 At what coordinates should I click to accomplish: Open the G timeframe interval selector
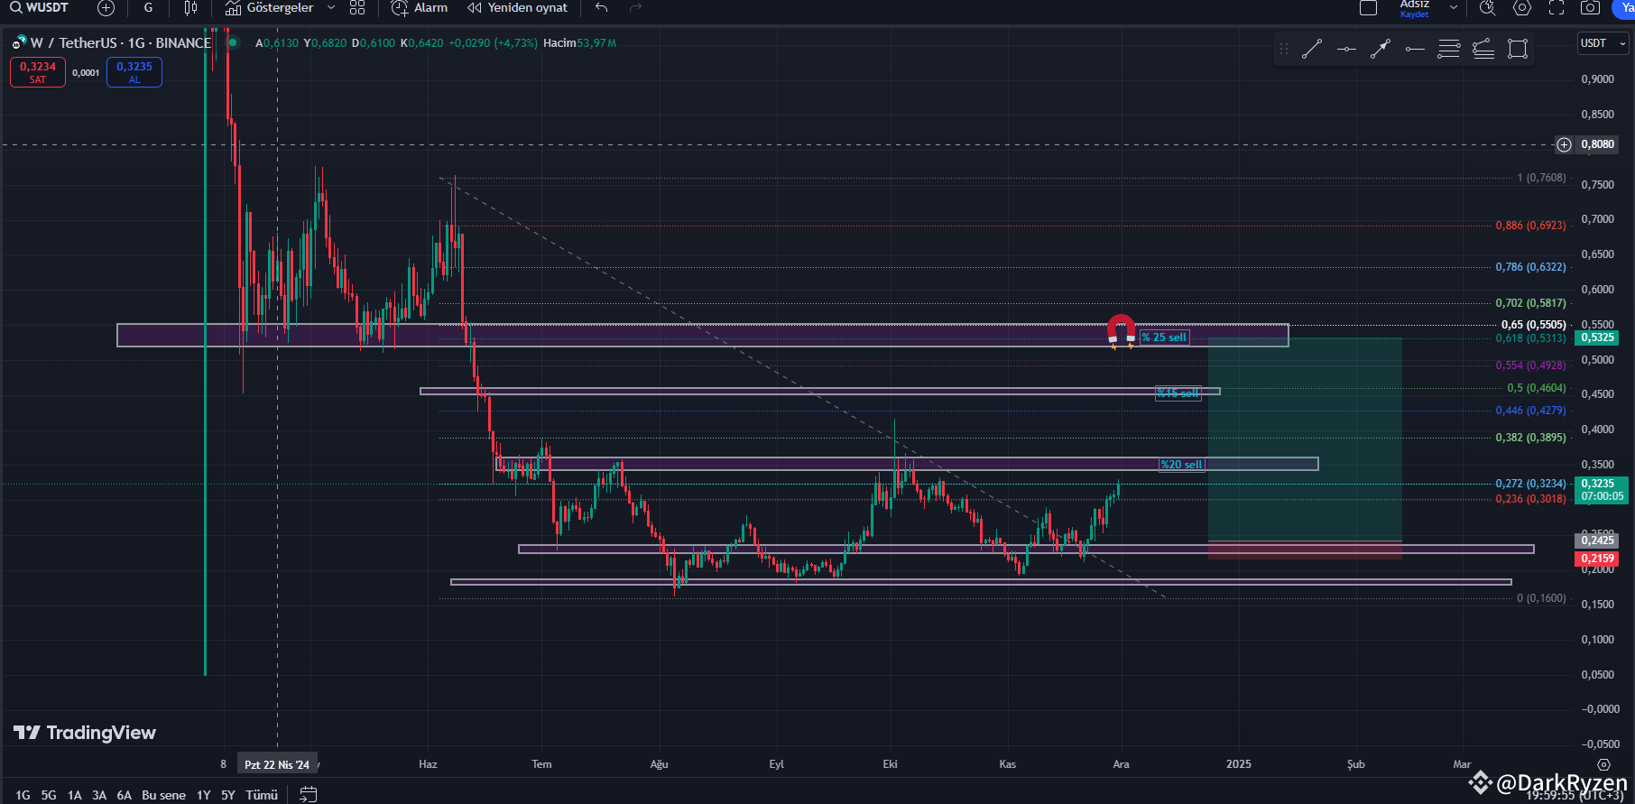148,8
